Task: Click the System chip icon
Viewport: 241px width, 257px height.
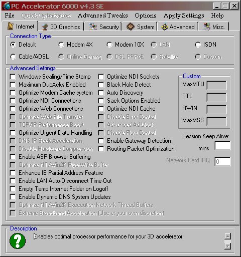Action: pos(131,27)
